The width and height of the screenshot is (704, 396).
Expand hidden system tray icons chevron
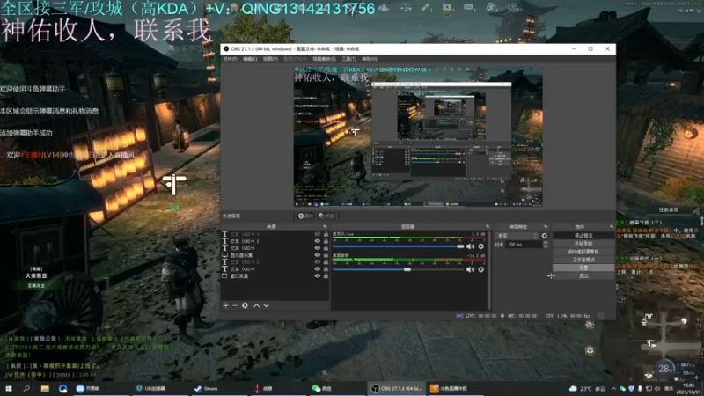tap(612, 388)
